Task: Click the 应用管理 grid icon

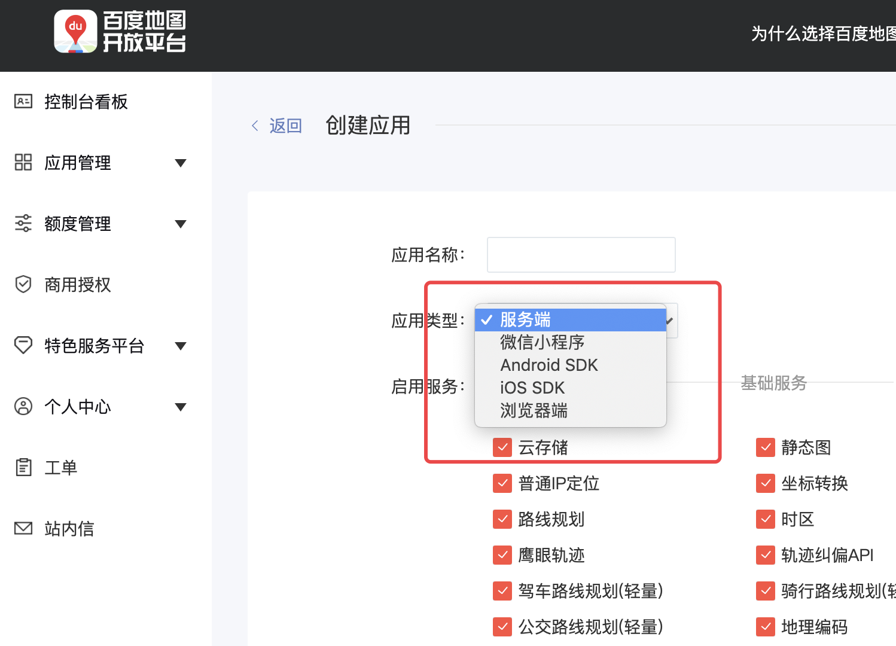Action: coord(23,162)
